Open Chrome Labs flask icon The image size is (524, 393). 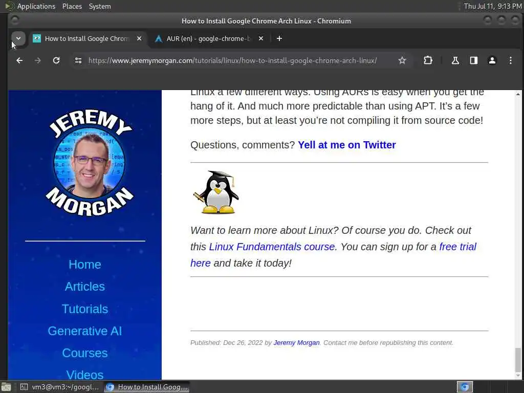pyautogui.click(x=455, y=60)
